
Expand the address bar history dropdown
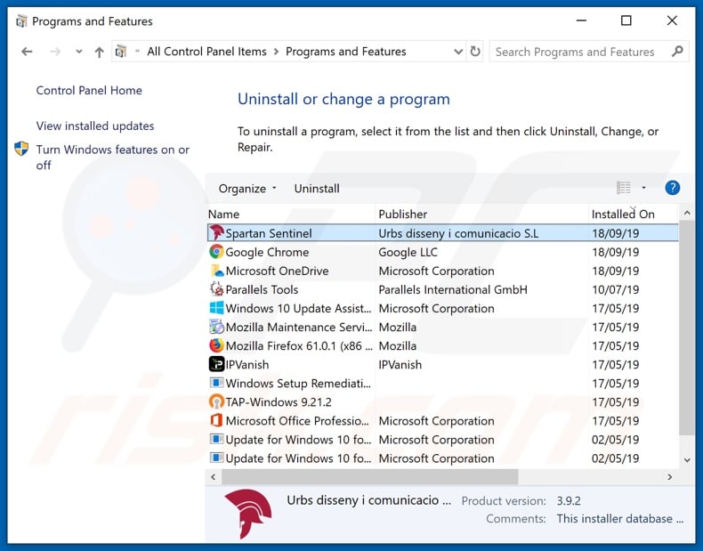458,52
